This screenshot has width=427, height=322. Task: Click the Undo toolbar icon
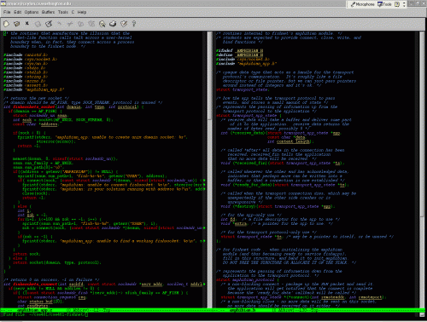click(59, 24)
